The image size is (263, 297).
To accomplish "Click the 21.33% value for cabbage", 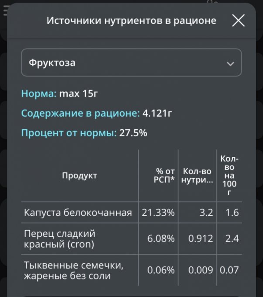I will click(x=158, y=213).
